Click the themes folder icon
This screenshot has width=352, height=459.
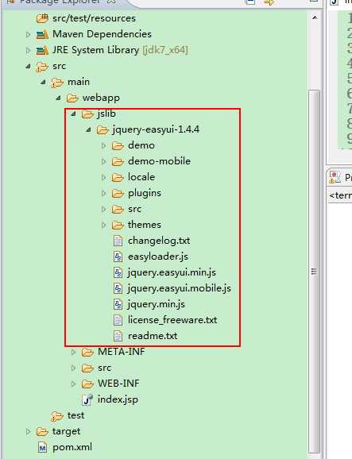coord(118,225)
